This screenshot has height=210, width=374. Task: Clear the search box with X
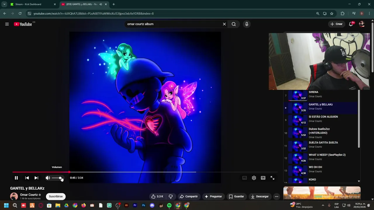pyautogui.click(x=224, y=24)
